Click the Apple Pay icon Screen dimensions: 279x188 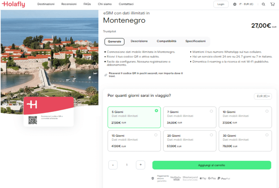203,178
